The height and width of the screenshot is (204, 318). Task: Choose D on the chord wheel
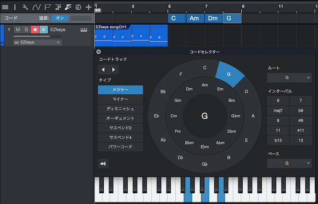246,91
